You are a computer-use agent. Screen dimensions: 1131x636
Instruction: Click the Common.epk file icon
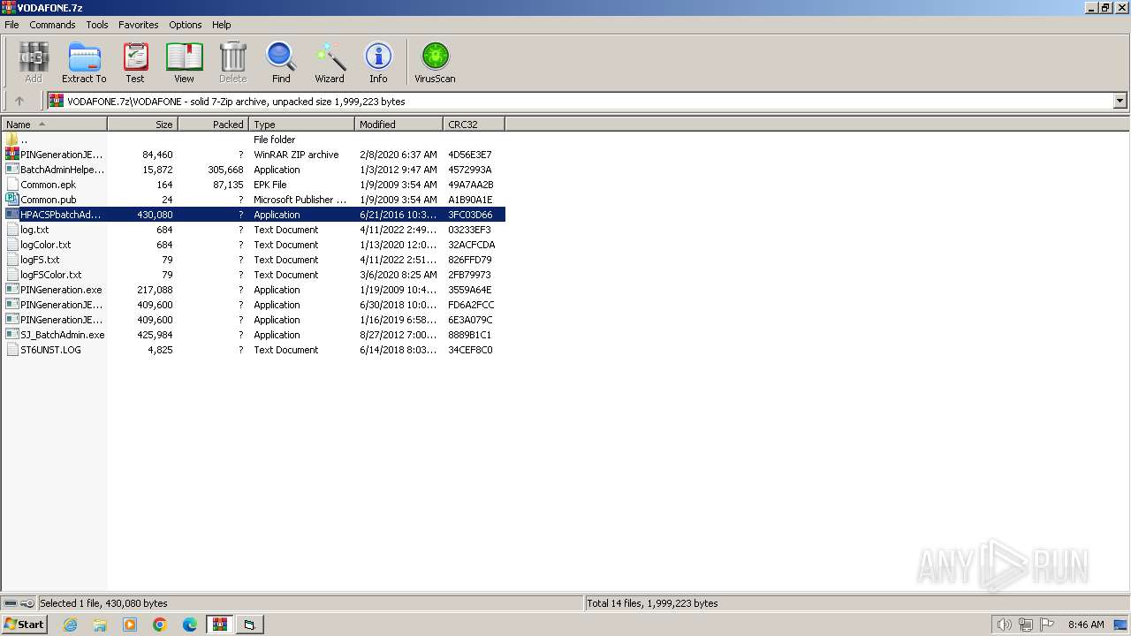(11, 185)
